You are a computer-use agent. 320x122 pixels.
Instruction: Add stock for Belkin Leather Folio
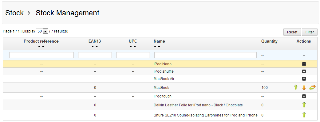(x=304, y=105)
